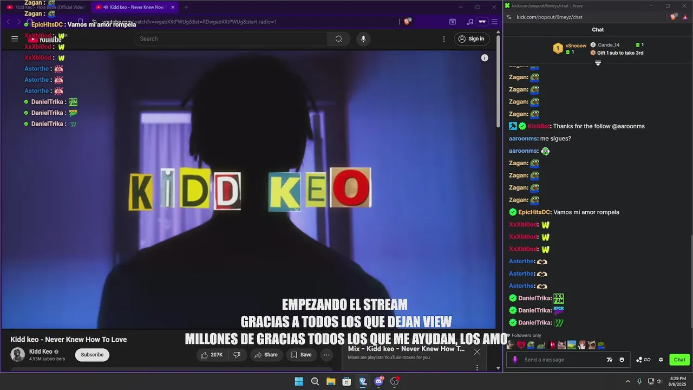Open xSnooow leaderboard entry
Viewport: 693px width, 390px height.
[570, 49]
